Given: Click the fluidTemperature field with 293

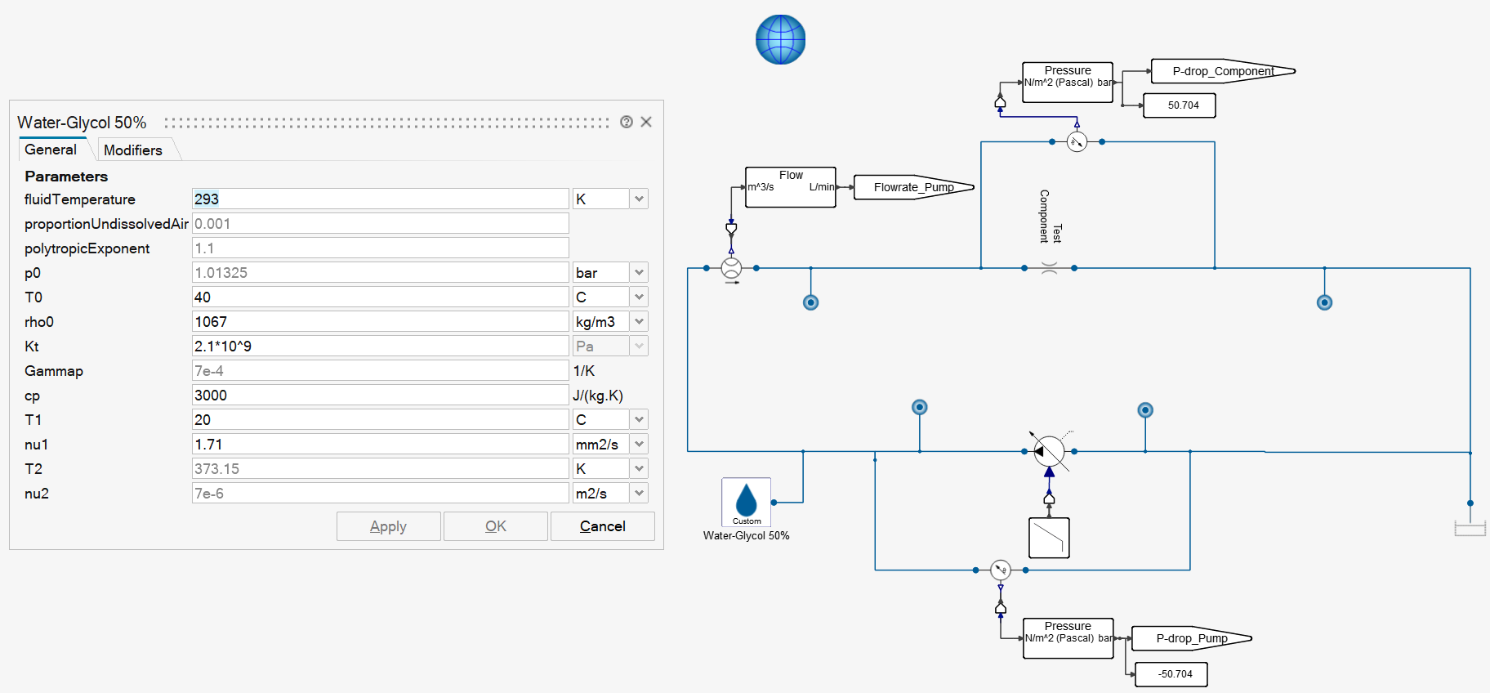Looking at the screenshot, I should coord(380,199).
